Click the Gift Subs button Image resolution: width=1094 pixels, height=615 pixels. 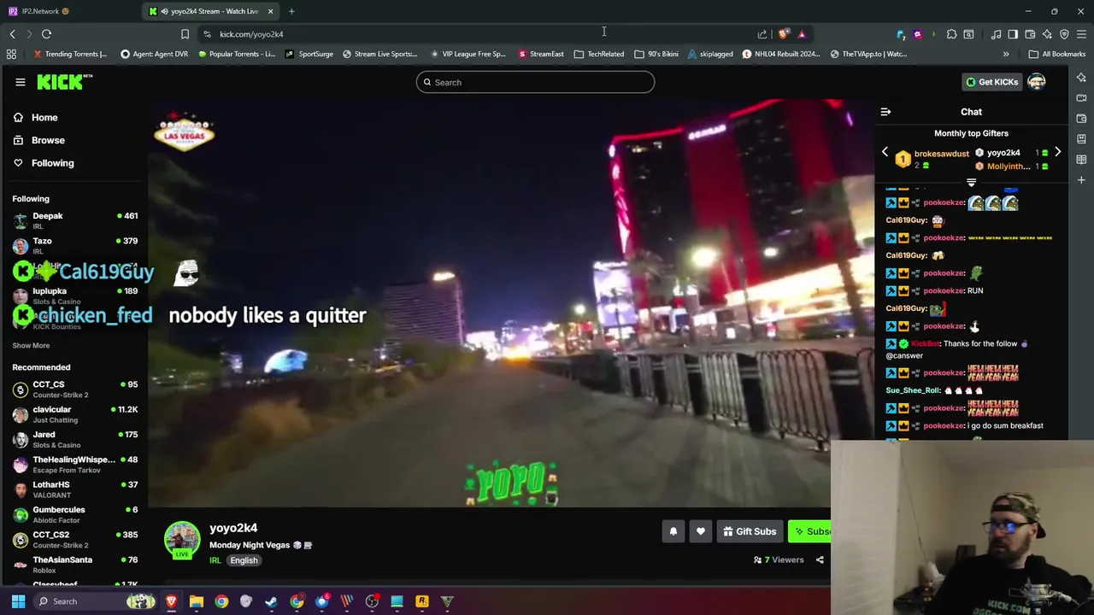click(750, 531)
